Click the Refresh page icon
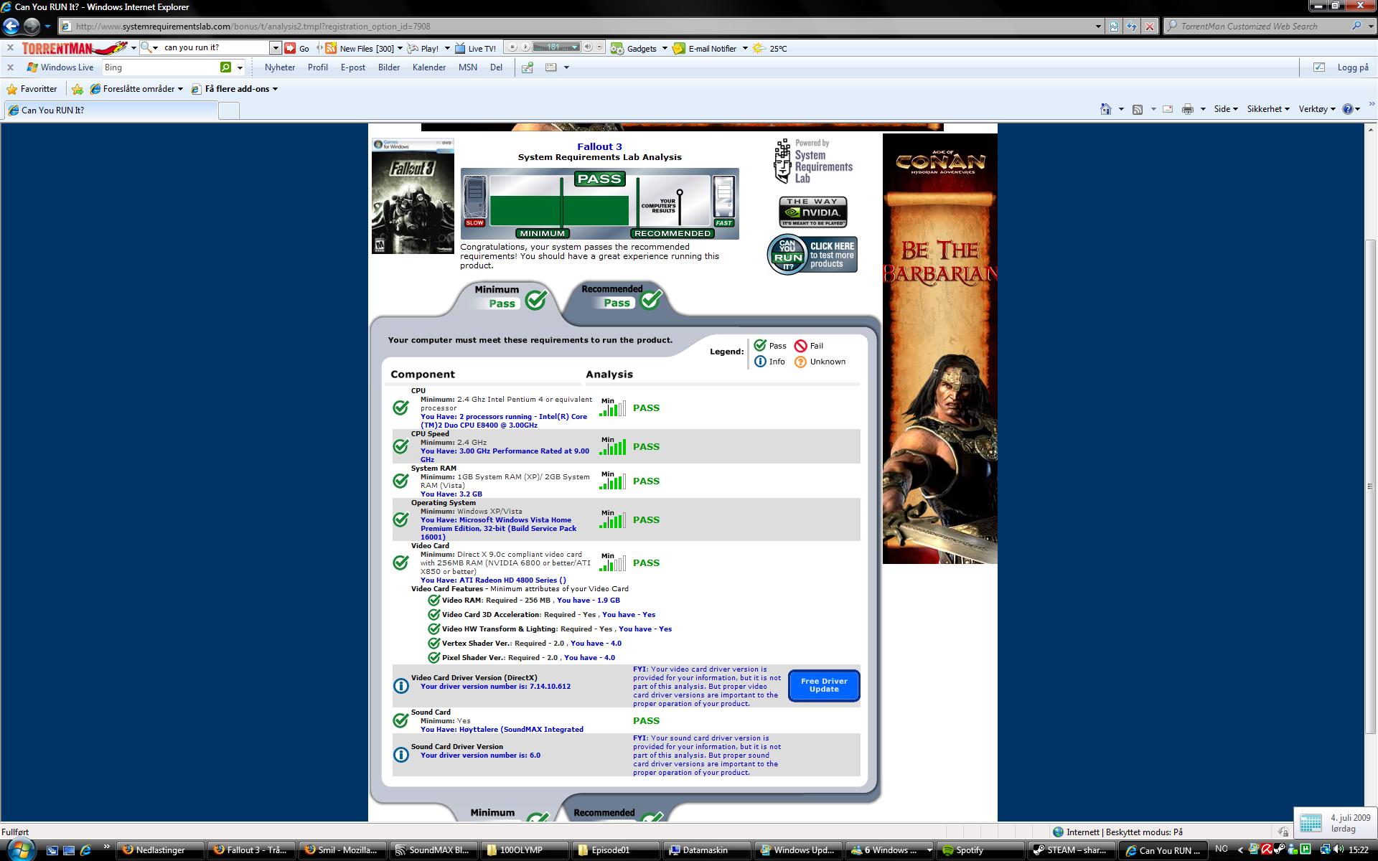The image size is (1378, 861). 1132,26
